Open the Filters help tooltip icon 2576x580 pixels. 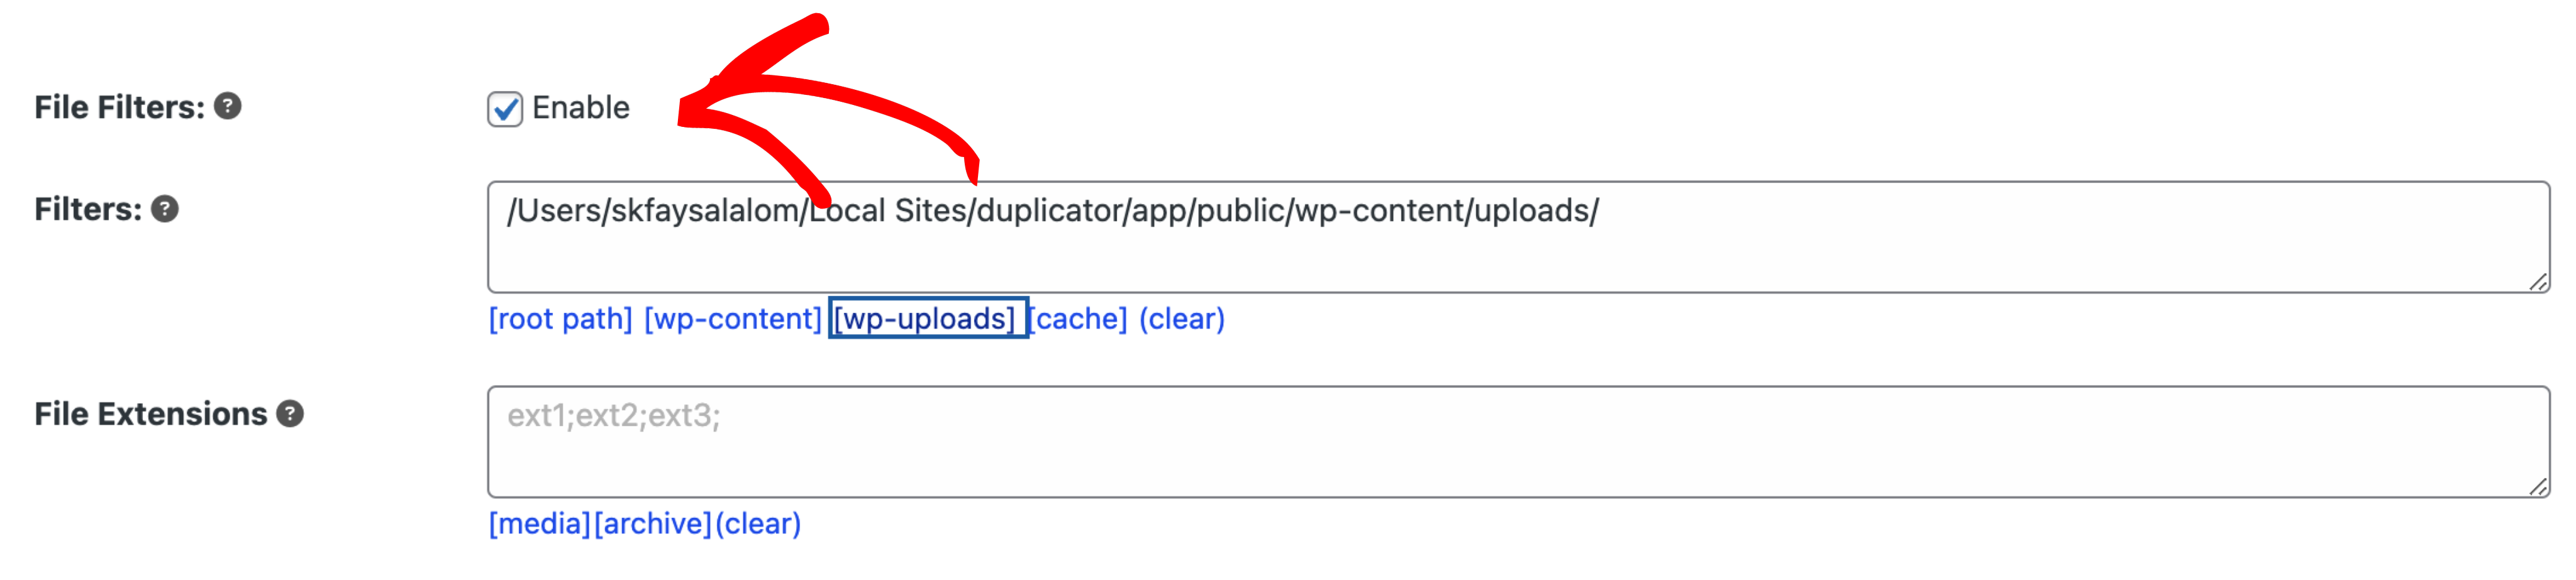(165, 209)
